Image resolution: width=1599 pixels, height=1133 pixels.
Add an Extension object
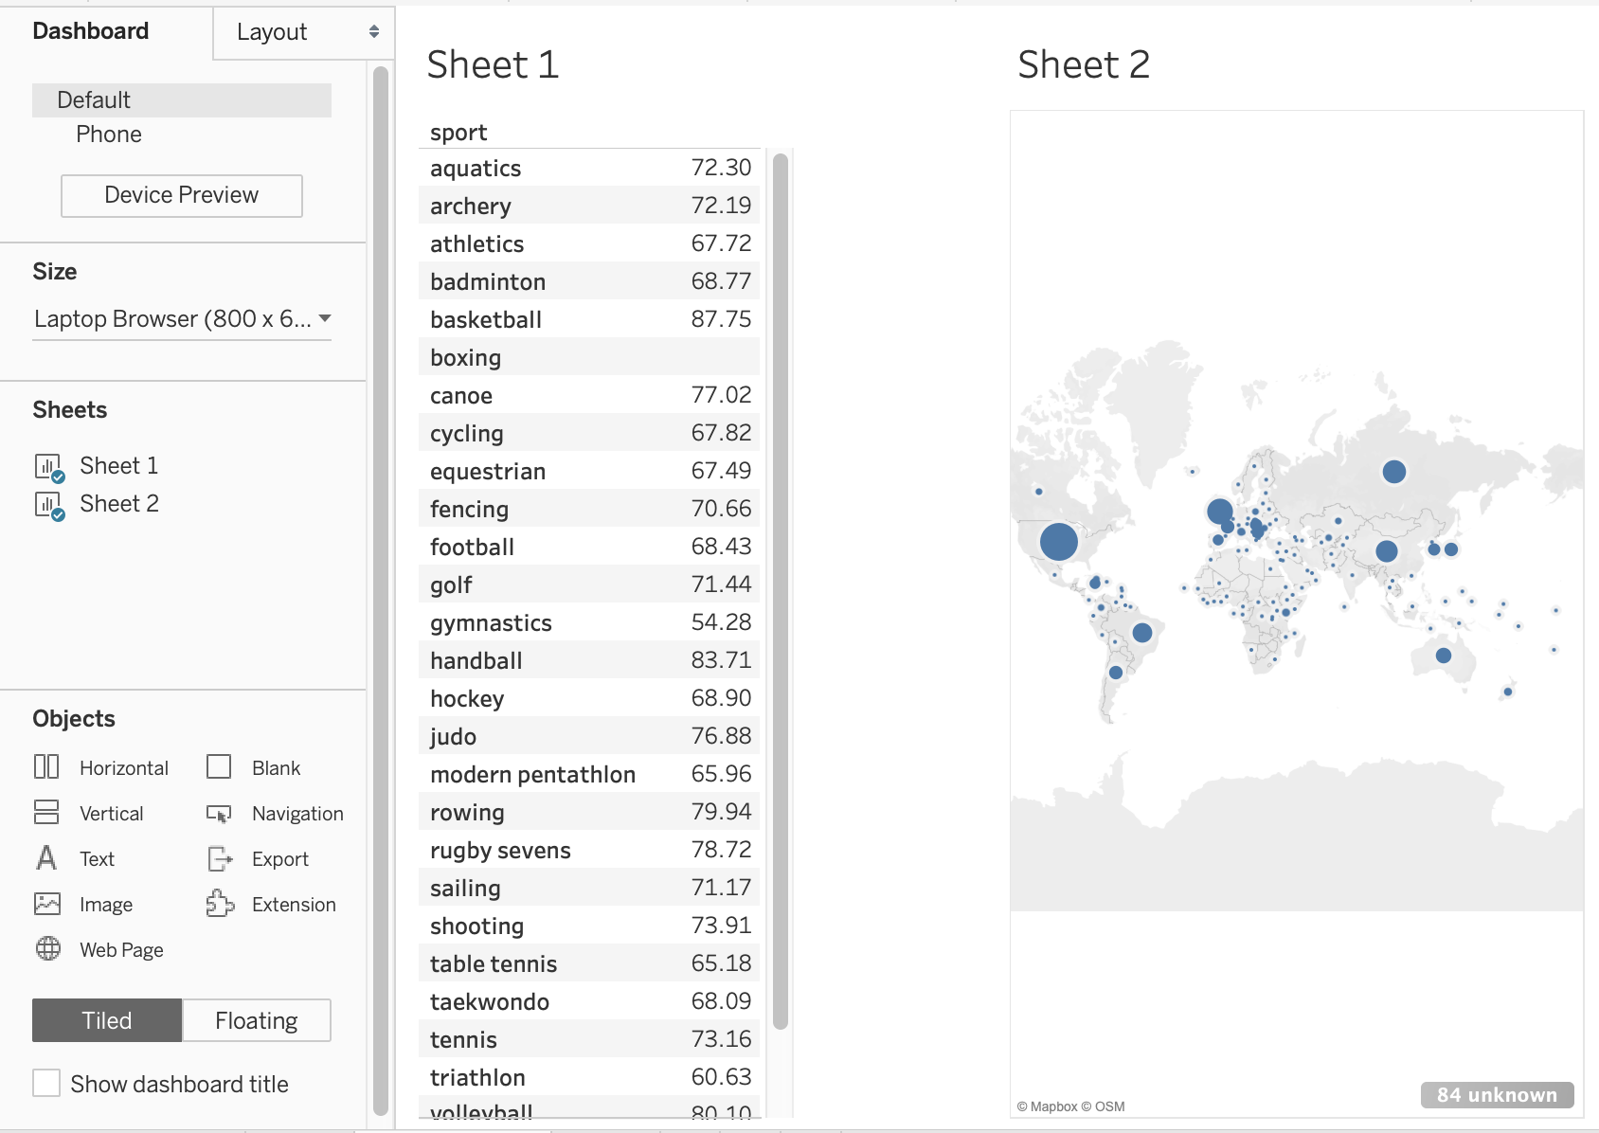click(219, 904)
